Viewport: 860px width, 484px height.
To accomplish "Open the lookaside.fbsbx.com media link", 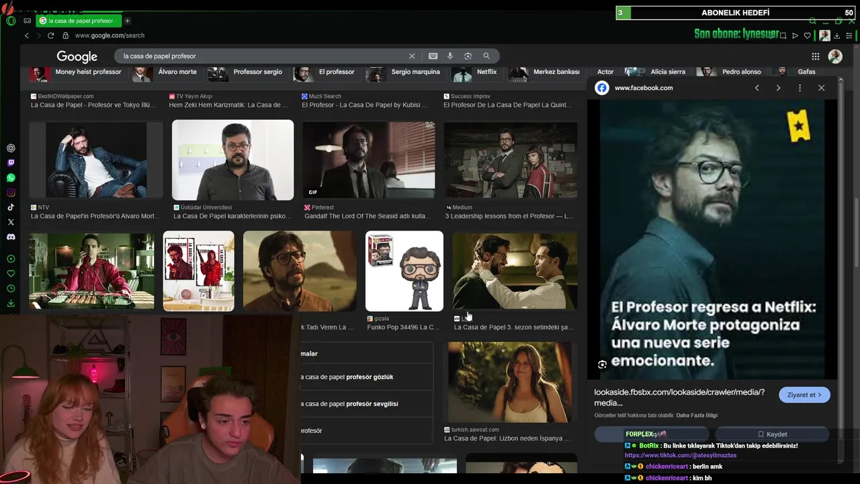I will [679, 397].
